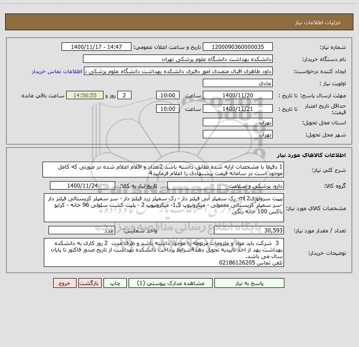Click remaining time countdown 14:56:55
Viewport: 359px width, 347px height.
[x=85, y=95]
